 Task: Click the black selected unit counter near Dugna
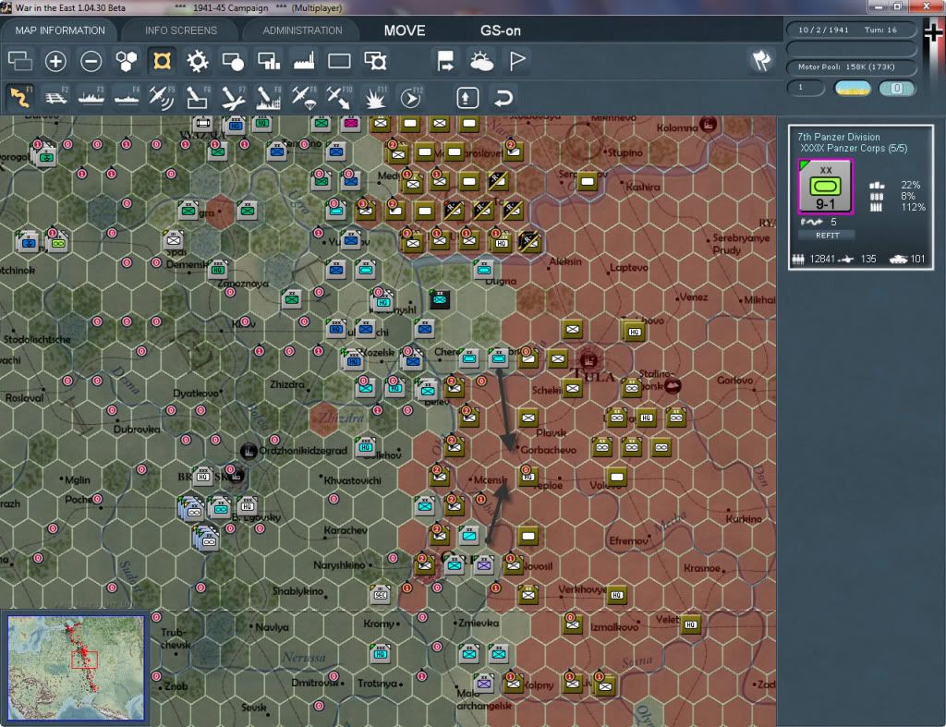pyautogui.click(x=440, y=298)
